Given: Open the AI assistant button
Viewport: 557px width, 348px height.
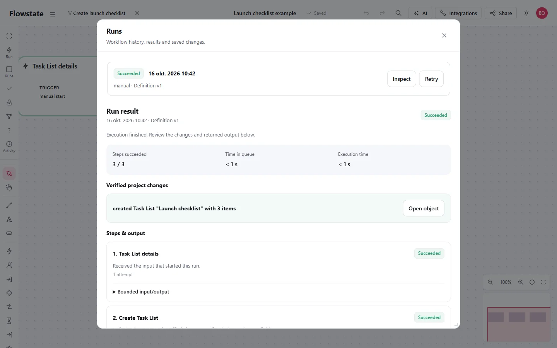Looking at the screenshot, I should pyautogui.click(x=420, y=13).
